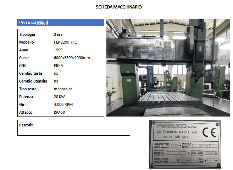
Task: Click the CE mark on nameplate
Action: pyautogui.click(x=209, y=132)
